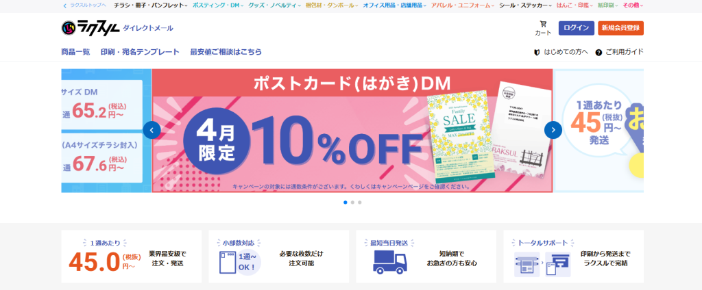
Task: Select the first carousel dot indicator
Action: (346, 202)
